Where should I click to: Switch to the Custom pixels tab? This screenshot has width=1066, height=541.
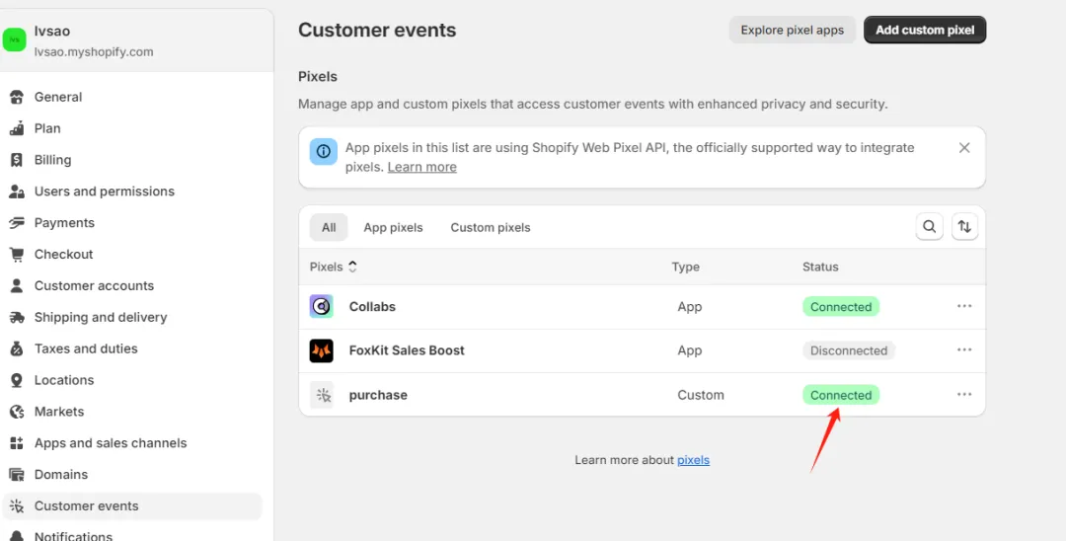click(x=491, y=228)
